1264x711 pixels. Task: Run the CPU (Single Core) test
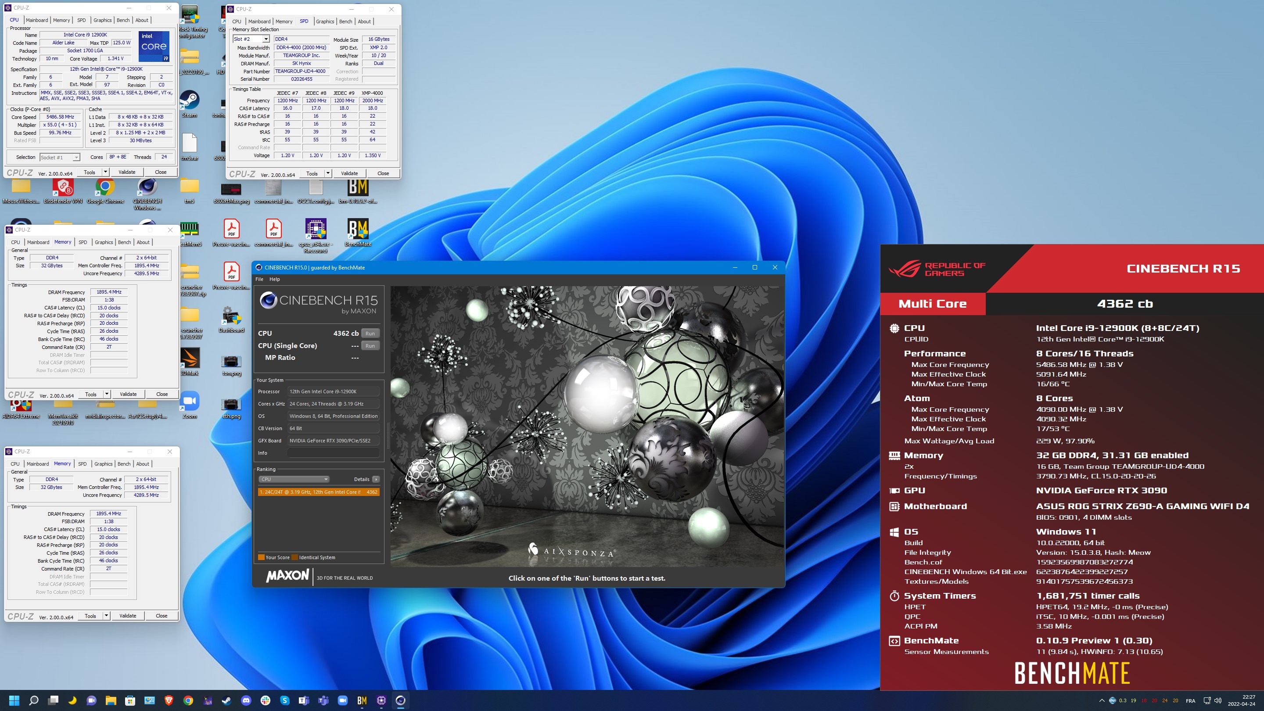click(x=370, y=345)
